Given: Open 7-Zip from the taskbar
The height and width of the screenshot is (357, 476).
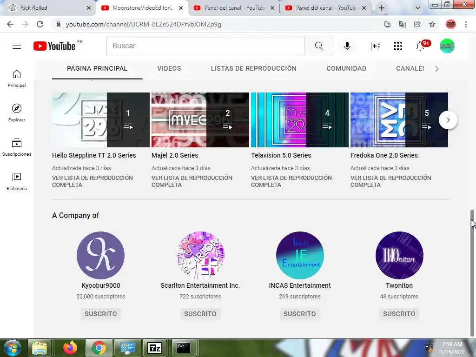Looking at the screenshot, I should click(154, 348).
